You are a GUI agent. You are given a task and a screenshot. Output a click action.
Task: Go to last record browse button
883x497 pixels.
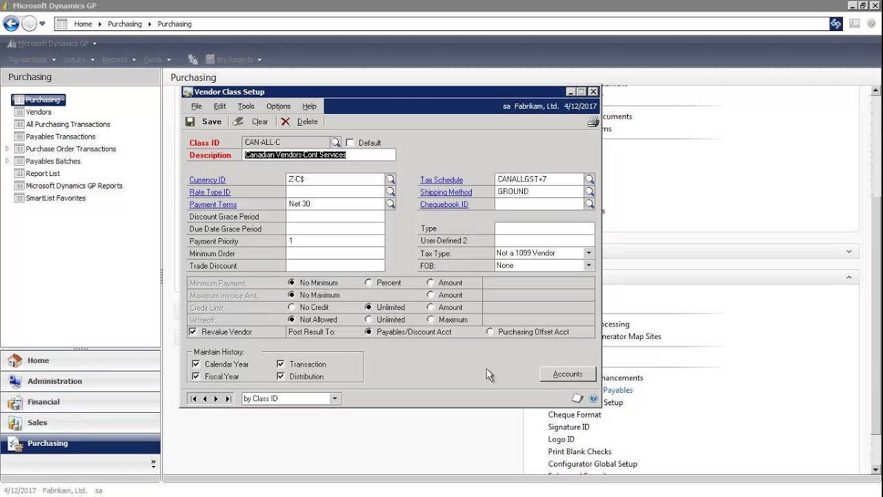(228, 398)
